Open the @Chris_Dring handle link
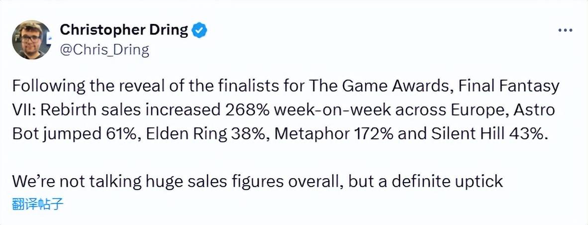588x225 pixels. coord(104,50)
